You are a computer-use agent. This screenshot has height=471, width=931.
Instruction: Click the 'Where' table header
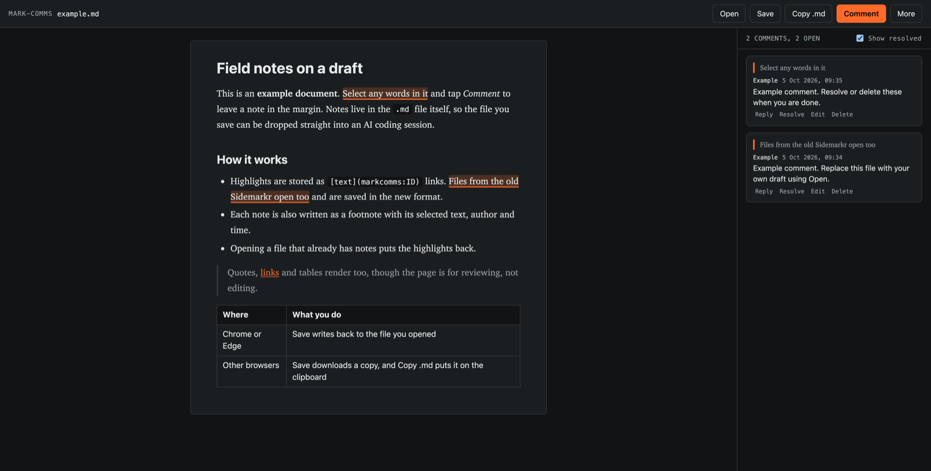251,315
